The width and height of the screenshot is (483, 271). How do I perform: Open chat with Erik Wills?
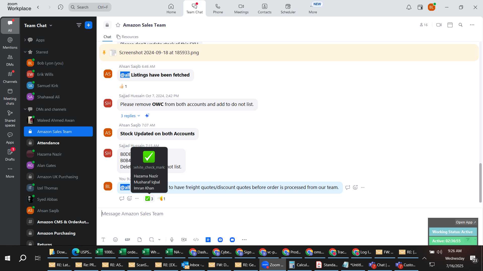tap(58, 74)
